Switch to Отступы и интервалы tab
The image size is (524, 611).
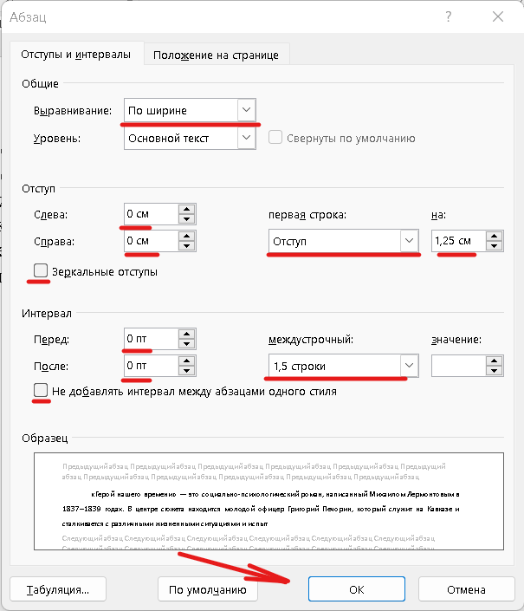[76, 54]
